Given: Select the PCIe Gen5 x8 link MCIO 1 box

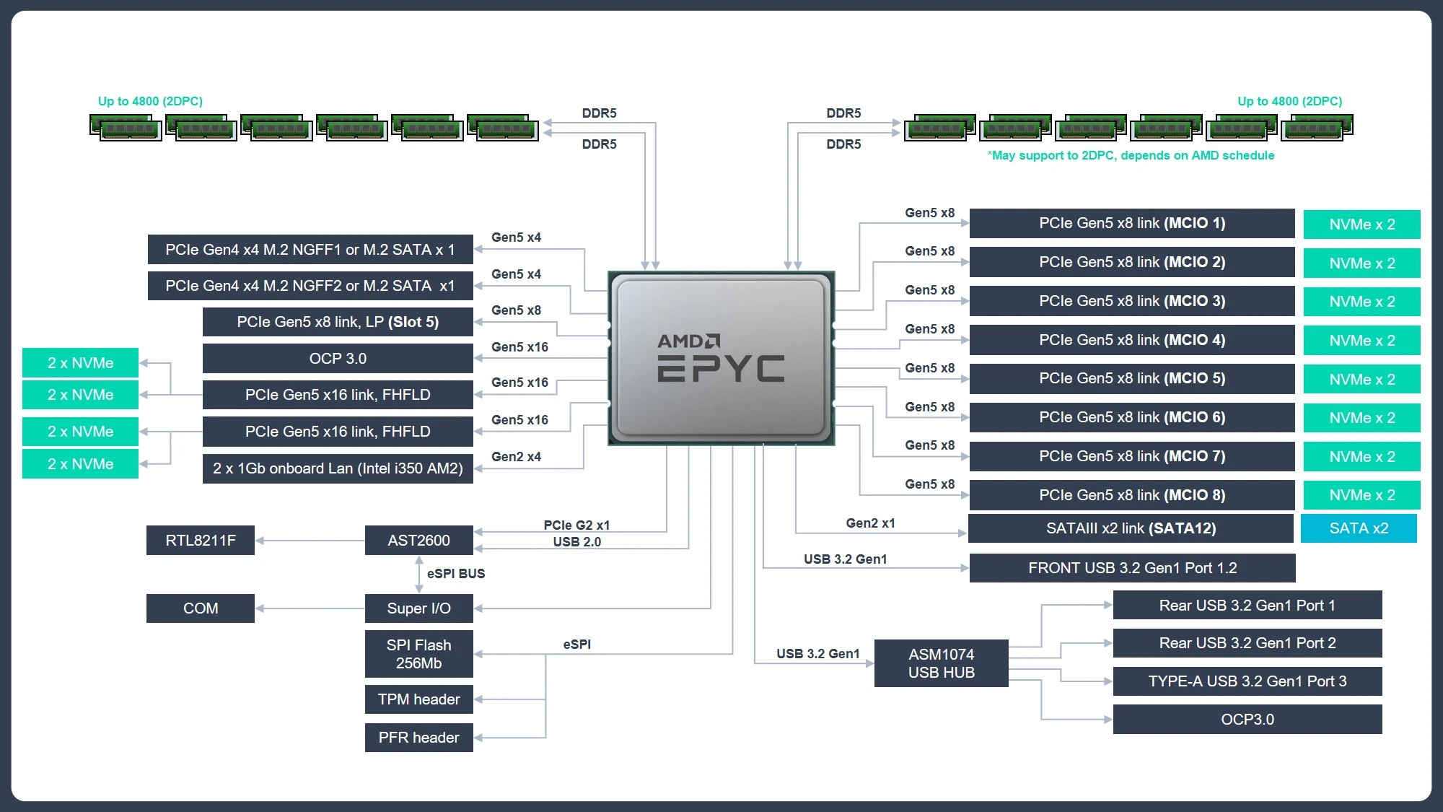Looking at the screenshot, I should (x=1131, y=224).
